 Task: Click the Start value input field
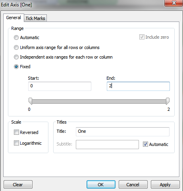coord(60,86)
